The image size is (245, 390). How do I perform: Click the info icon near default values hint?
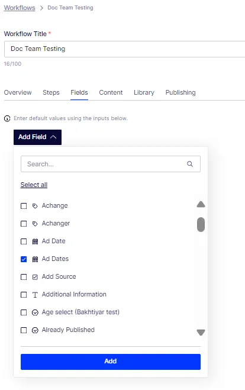coord(7,118)
